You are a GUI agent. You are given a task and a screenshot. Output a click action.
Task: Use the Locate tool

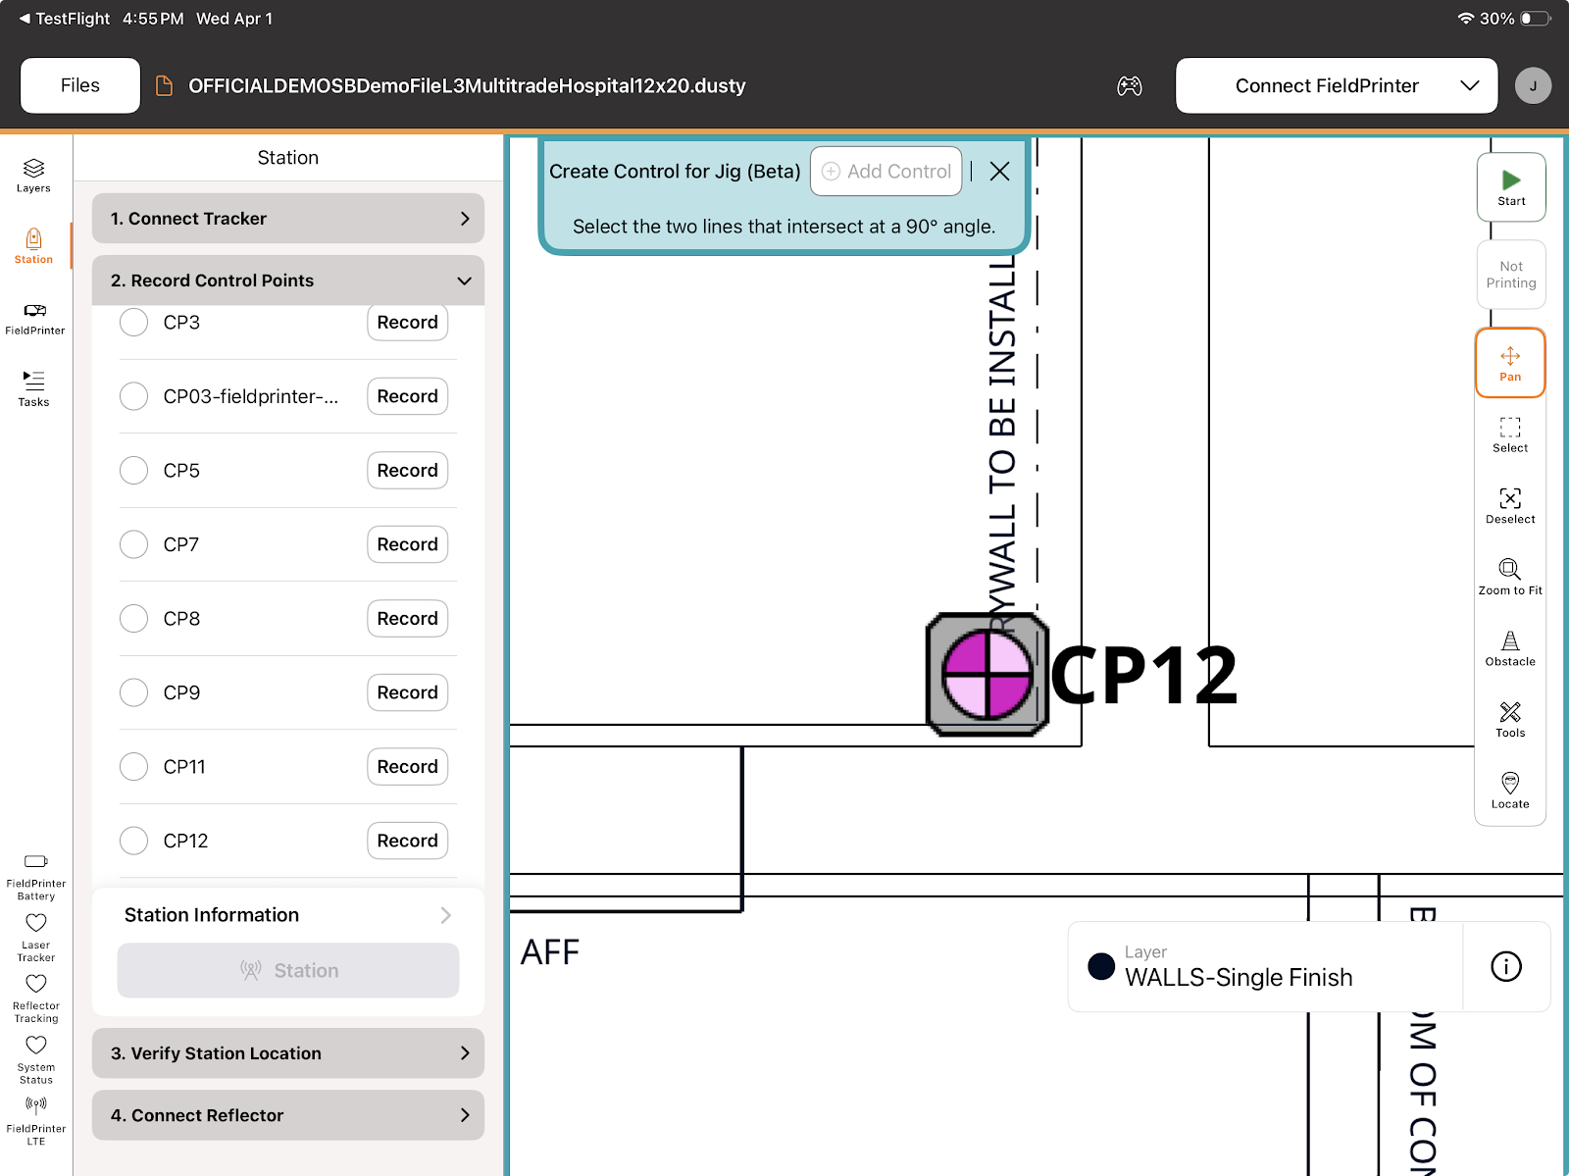coord(1510,791)
